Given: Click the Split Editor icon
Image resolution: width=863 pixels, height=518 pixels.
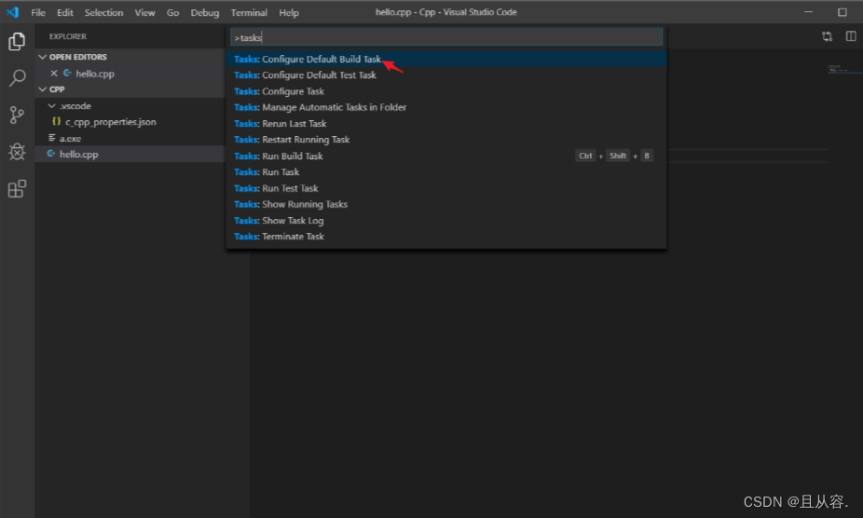Looking at the screenshot, I should point(851,36).
